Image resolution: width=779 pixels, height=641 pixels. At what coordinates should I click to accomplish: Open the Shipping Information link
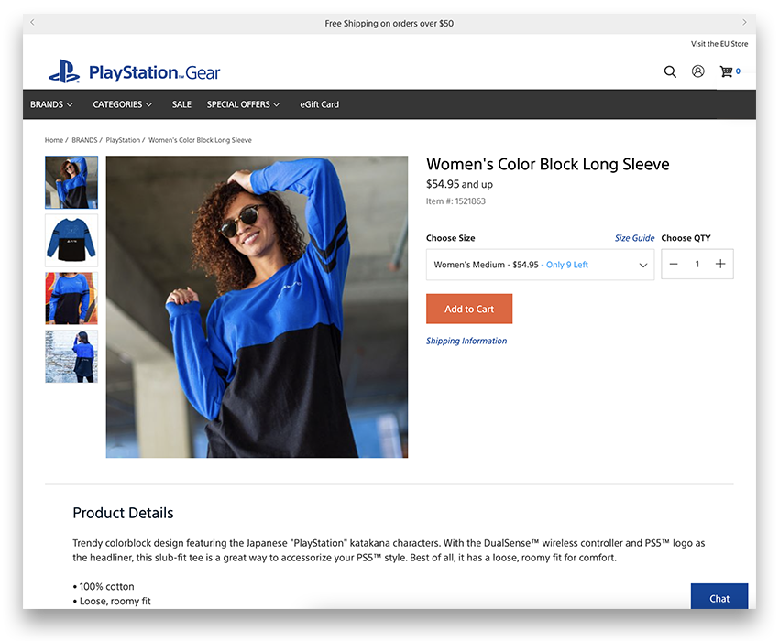(466, 341)
